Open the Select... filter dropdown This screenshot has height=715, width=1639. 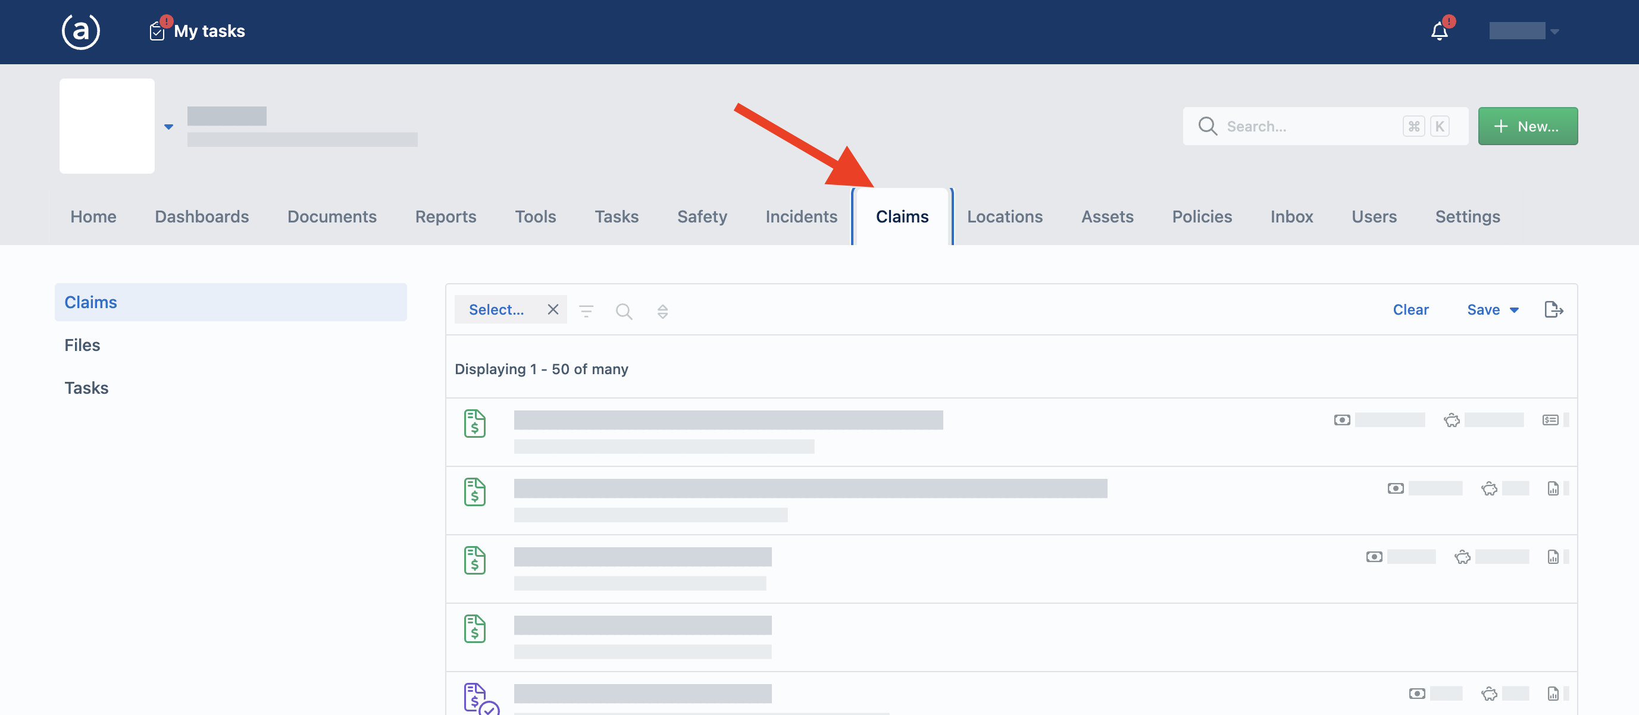pos(496,310)
